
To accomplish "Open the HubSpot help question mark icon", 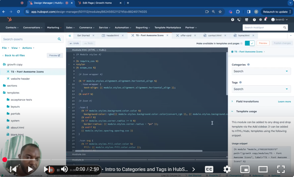I will [x=254, y=19].
